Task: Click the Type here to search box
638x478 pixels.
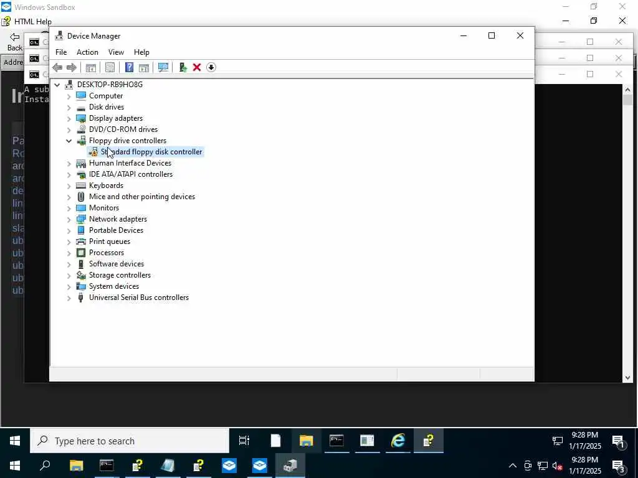Action: coord(130,441)
